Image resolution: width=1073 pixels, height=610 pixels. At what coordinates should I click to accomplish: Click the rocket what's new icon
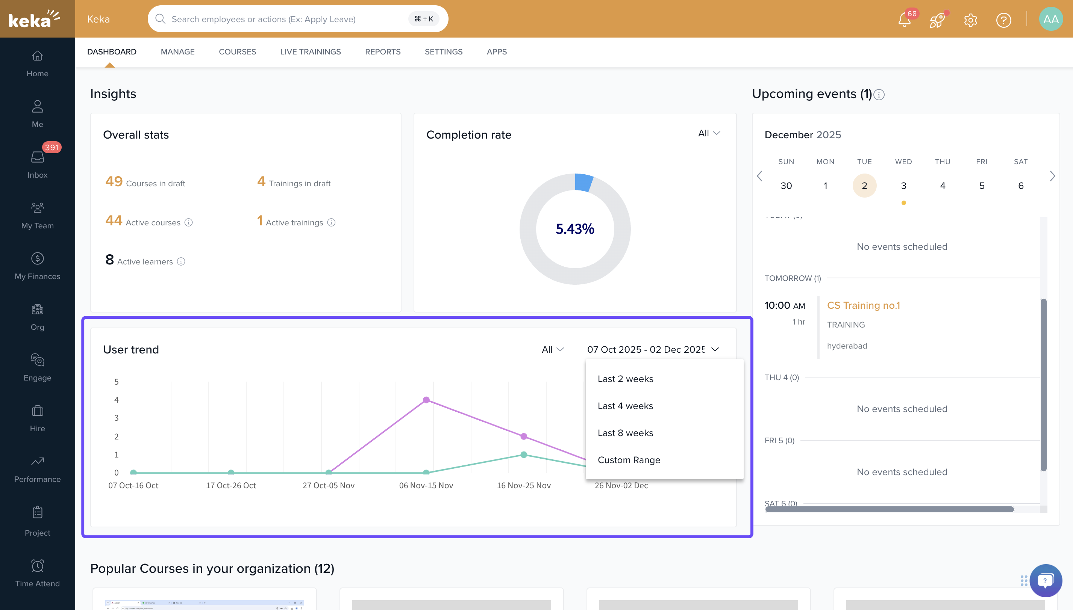pyautogui.click(x=937, y=20)
